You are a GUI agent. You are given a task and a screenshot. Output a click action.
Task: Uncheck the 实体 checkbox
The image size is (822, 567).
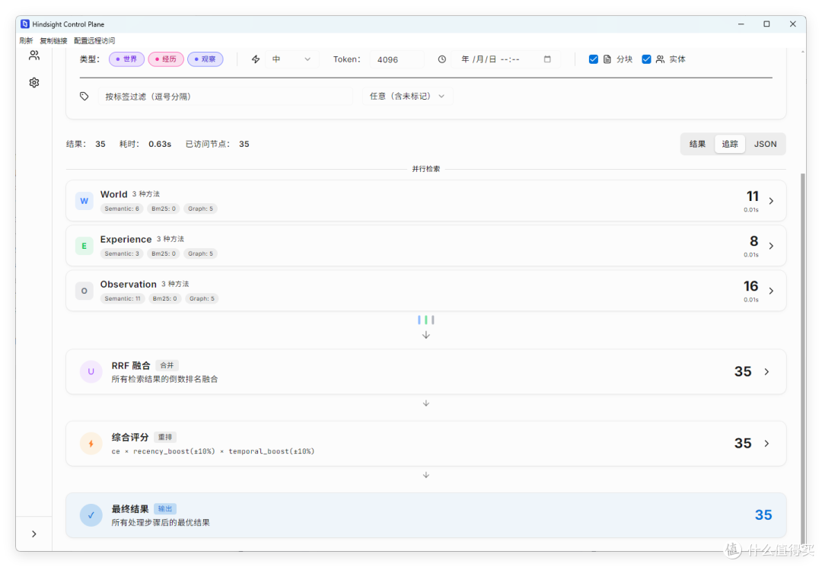pos(646,59)
